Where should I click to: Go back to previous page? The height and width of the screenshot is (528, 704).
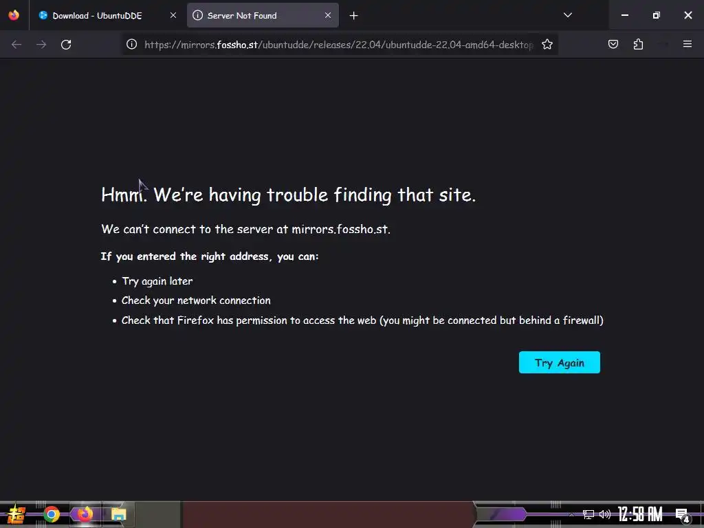tap(16, 45)
